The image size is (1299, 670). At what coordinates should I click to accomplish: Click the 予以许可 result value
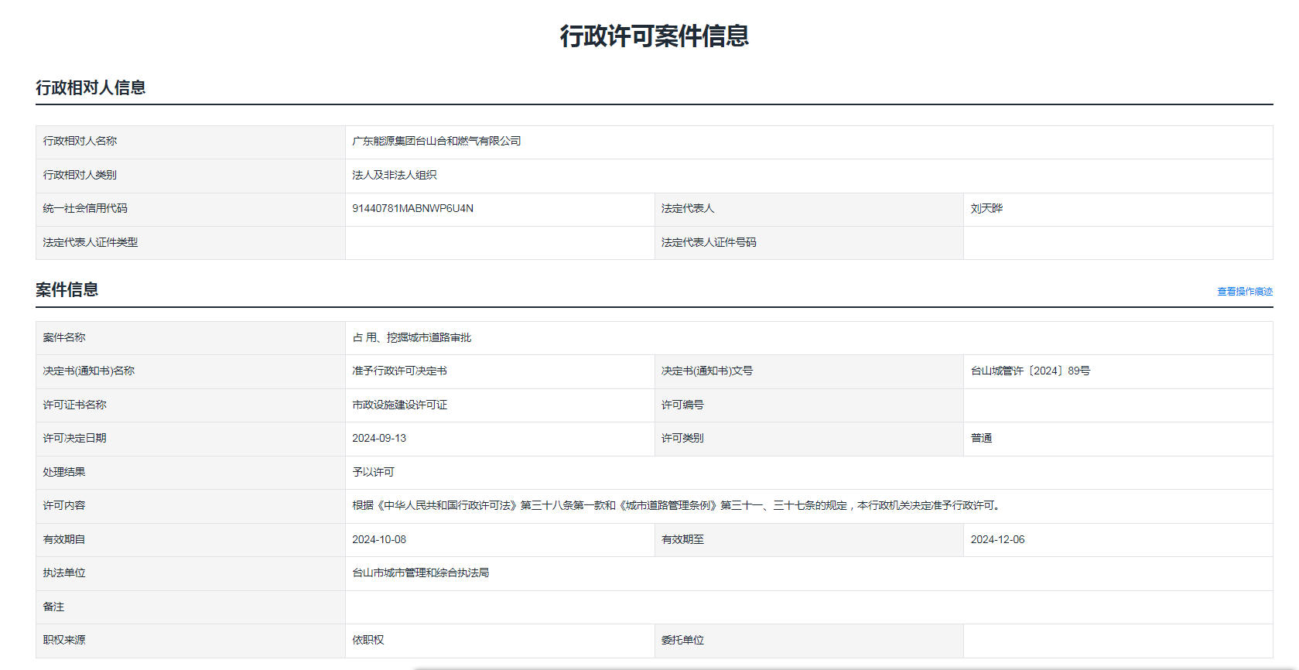(x=373, y=473)
